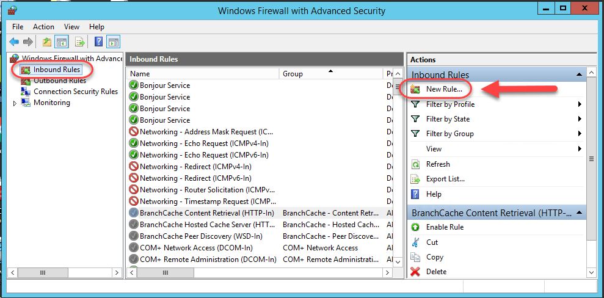Image resolution: width=604 pixels, height=298 pixels.
Task: Select Networking - Address Mask Request rule
Action: (206, 132)
